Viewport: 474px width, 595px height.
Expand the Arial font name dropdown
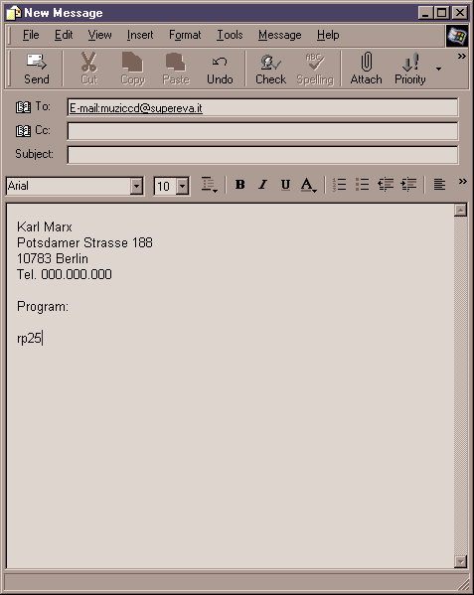(x=136, y=187)
